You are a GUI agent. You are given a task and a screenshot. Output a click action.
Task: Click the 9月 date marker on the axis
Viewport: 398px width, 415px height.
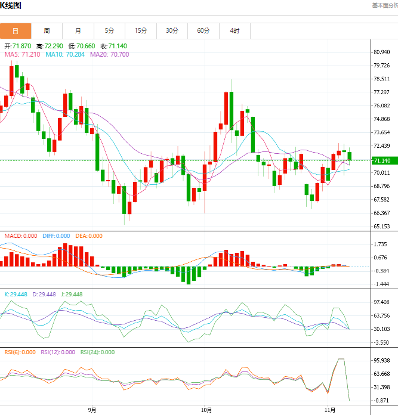pos(91,410)
